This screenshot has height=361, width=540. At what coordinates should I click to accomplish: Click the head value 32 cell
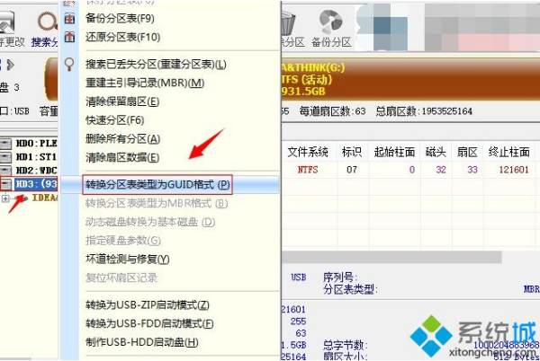click(x=441, y=170)
